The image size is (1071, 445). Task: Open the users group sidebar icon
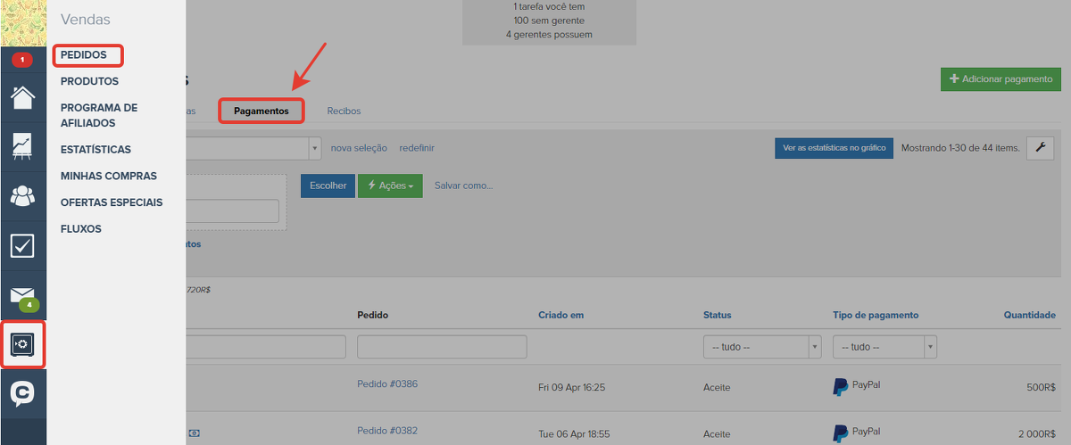(22, 195)
